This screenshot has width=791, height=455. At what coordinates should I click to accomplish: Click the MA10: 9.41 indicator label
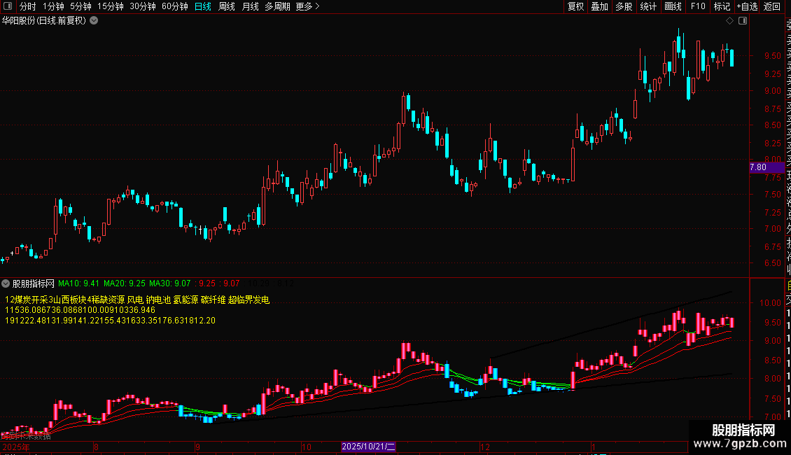pyautogui.click(x=78, y=283)
